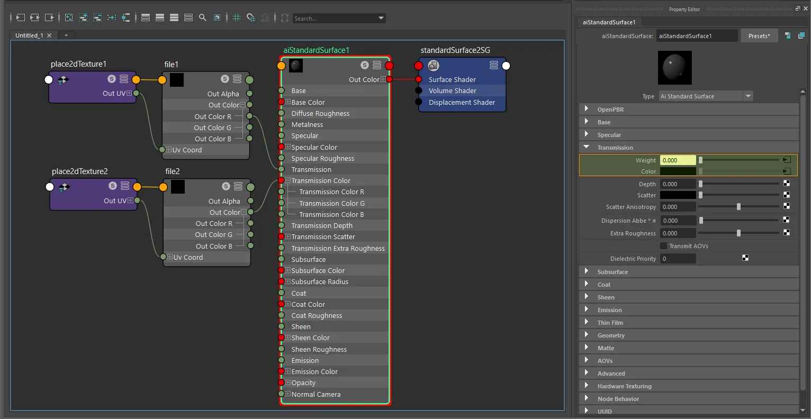The image size is (811, 419).
Task: Set nodes to Connected view mode icon
Action: [x=160, y=17]
